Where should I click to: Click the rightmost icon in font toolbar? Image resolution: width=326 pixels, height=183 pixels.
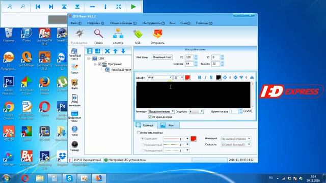pos(252,77)
